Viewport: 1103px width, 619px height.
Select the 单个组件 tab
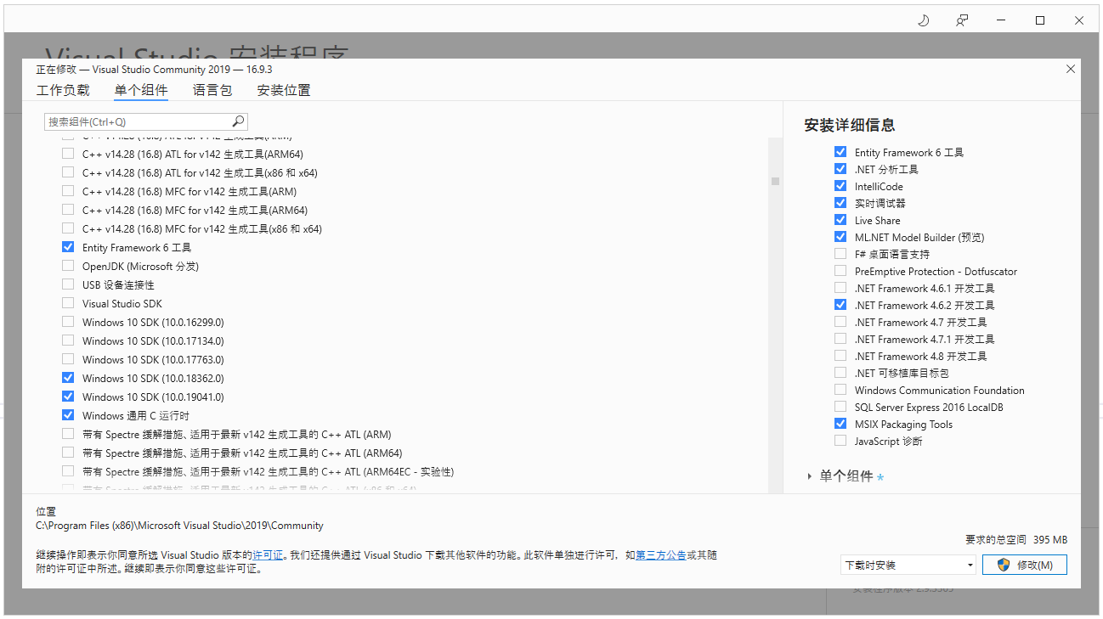pos(141,90)
